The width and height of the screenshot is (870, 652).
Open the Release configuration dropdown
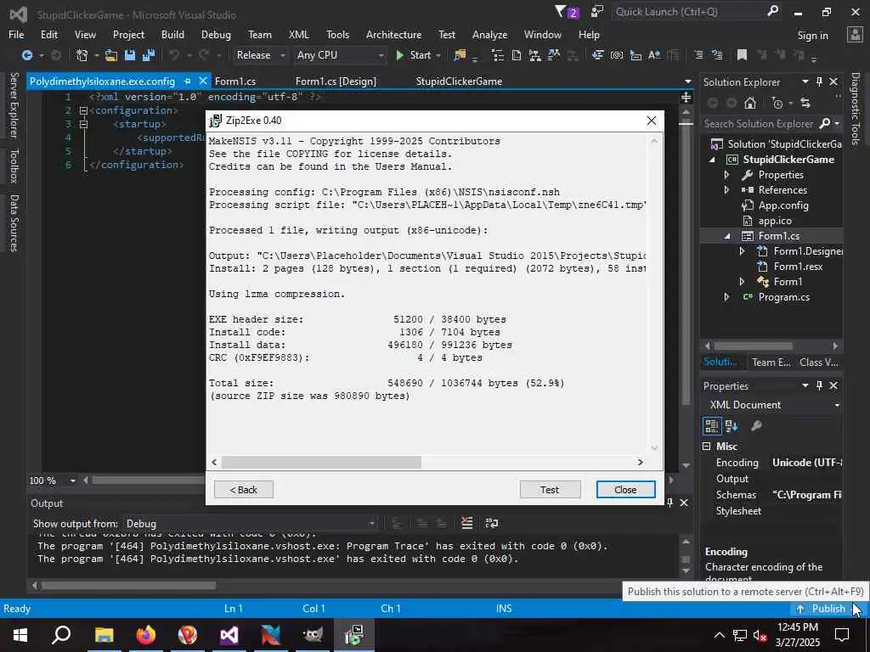pos(260,55)
